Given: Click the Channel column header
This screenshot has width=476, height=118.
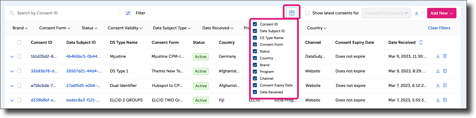Looking at the screenshot, I should click(x=313, y=42).
